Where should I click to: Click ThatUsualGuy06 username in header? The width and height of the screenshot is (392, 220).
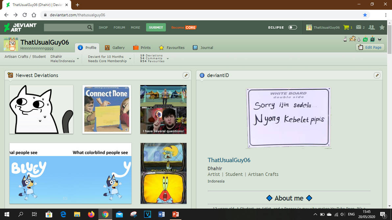point(327,28)
